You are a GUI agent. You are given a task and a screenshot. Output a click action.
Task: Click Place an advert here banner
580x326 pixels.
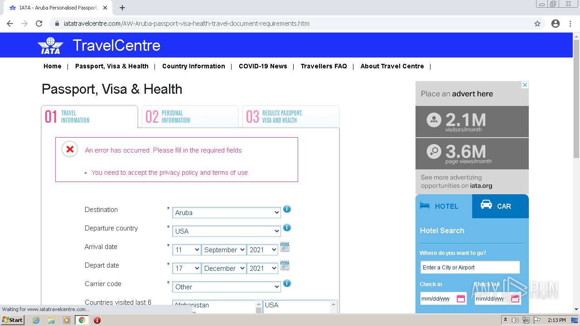point(472,94)
